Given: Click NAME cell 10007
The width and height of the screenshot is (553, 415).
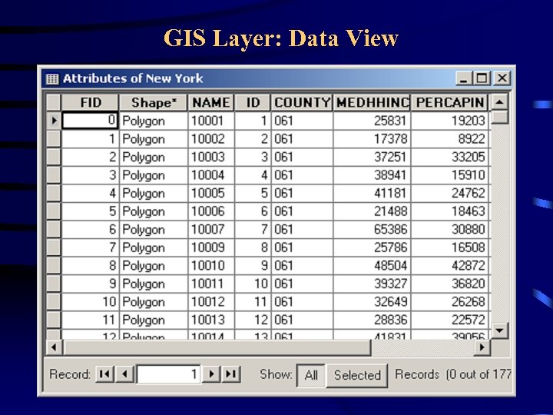Looking at the screenshot, I should pos(211,229).
